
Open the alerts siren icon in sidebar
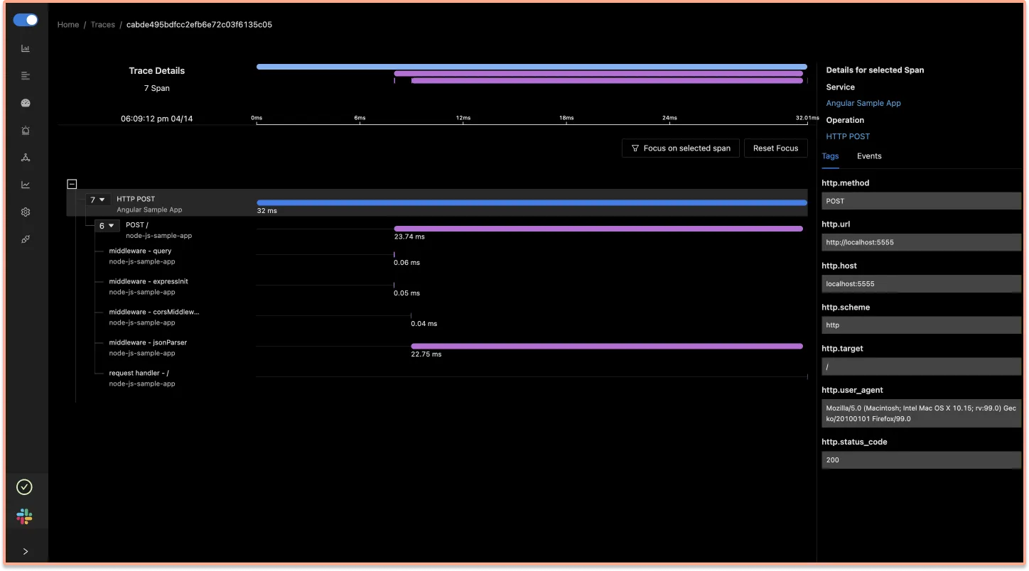pyautogui.click(x=26, y=131)
